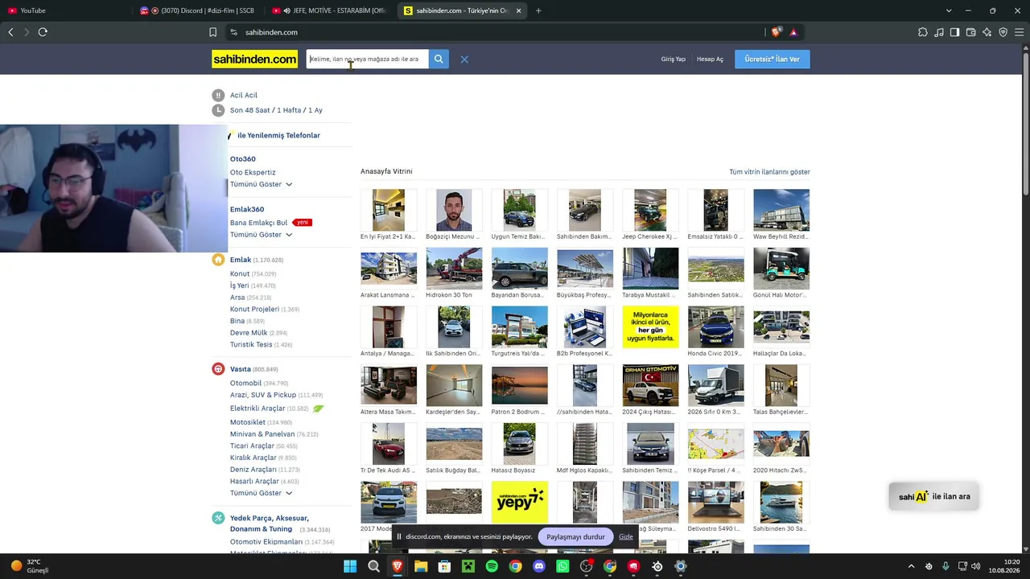Image resolution: width=1030 pixels, height=579 pixels.
Task: Open the extensions puzzle icon
Action: tap(923, 32)
